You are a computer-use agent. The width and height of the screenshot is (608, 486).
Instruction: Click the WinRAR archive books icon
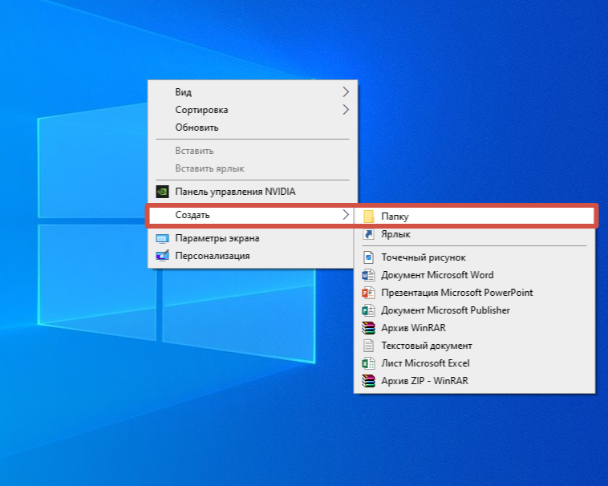click(368, 328)
